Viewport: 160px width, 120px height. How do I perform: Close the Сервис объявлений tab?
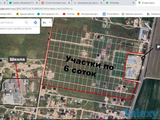(37, 3)
